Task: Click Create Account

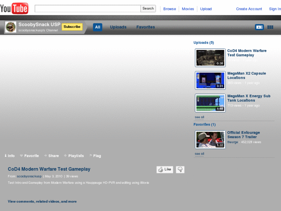Action: (x=249, y=9)
